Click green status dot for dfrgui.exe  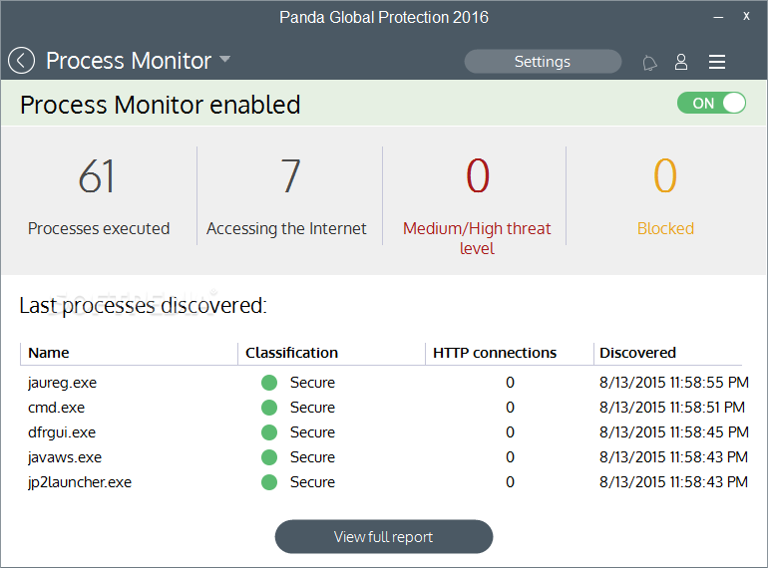pyautogui.click(x=269, y=432)
